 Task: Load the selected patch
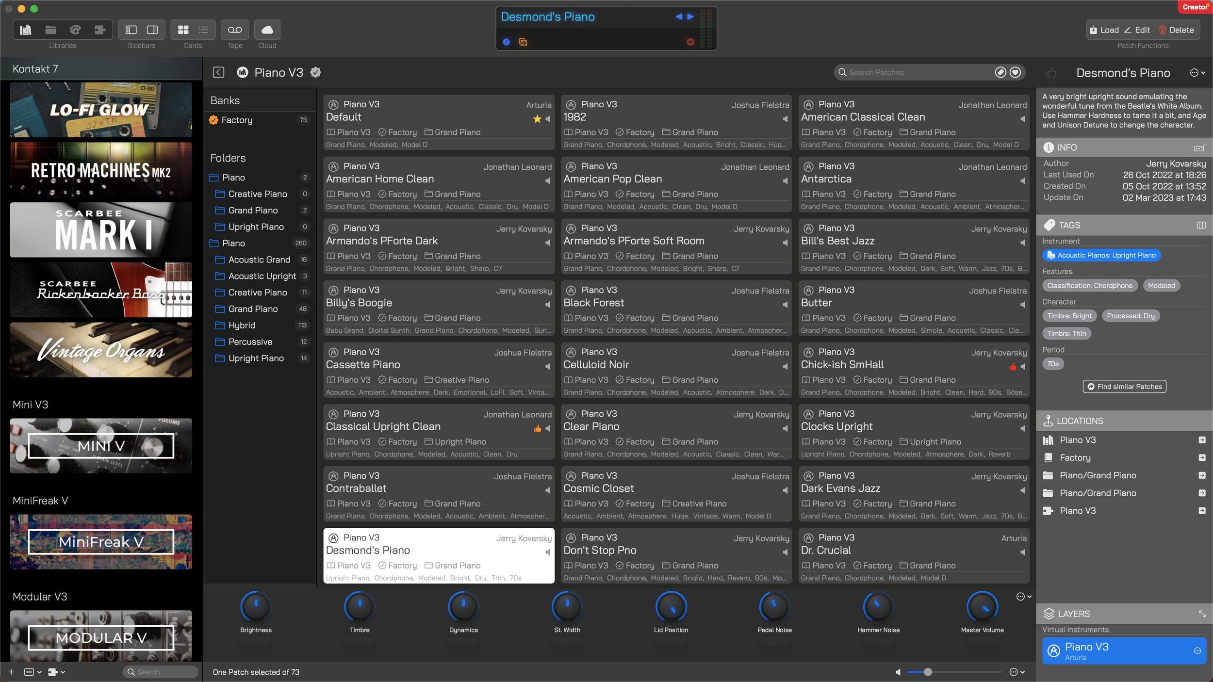tap(1104, 30)
